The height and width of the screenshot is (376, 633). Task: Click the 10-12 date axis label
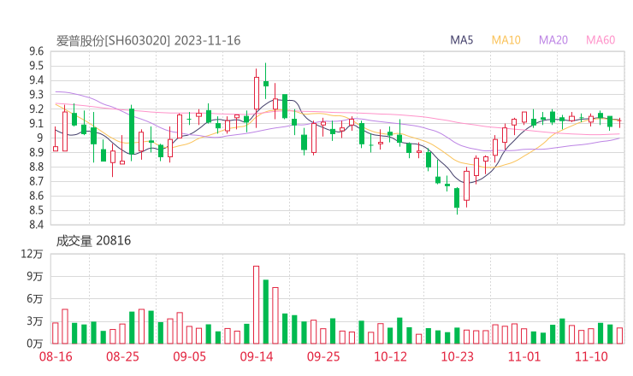click(390, 356)
